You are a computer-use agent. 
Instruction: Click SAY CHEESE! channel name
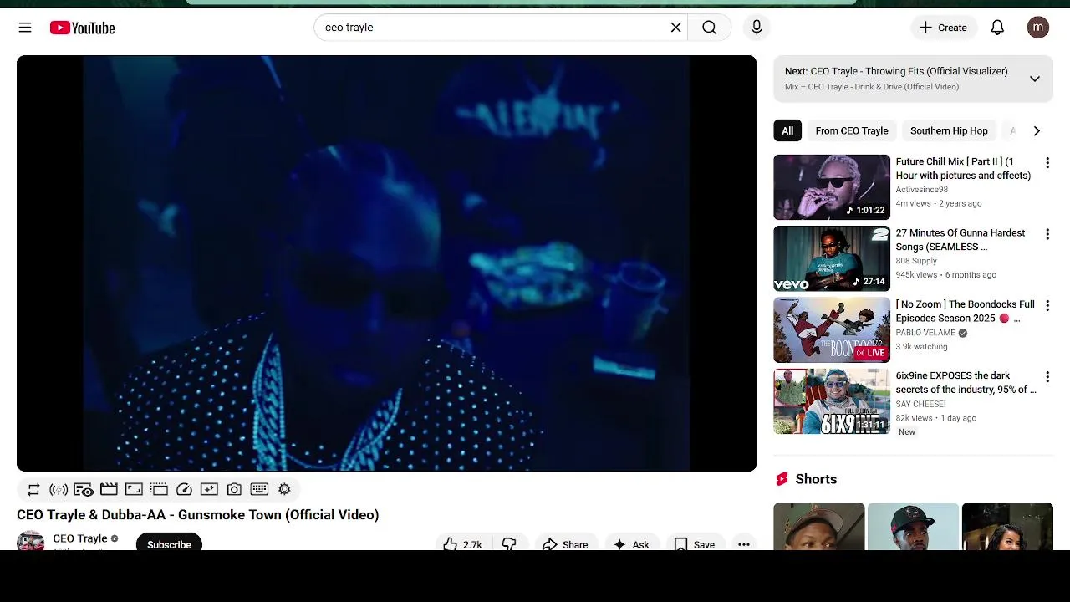pyautogui.click(x=920, y=404)
